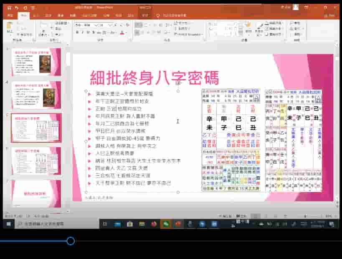This screenshot has width=342, height=259.
Task: Click the Replace command in Editing group
Action: tap(296, 28)
